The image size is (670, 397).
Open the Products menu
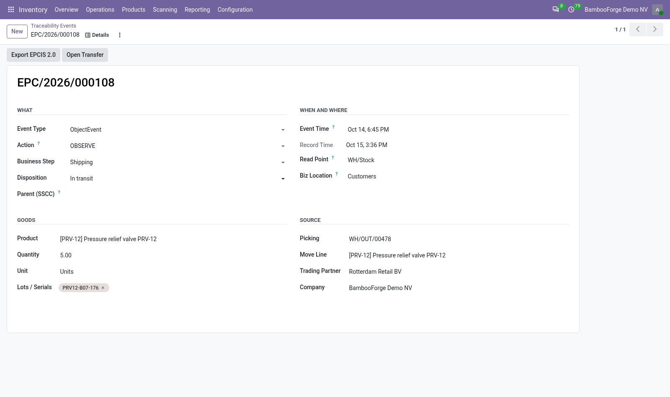(x=134, y=10)
